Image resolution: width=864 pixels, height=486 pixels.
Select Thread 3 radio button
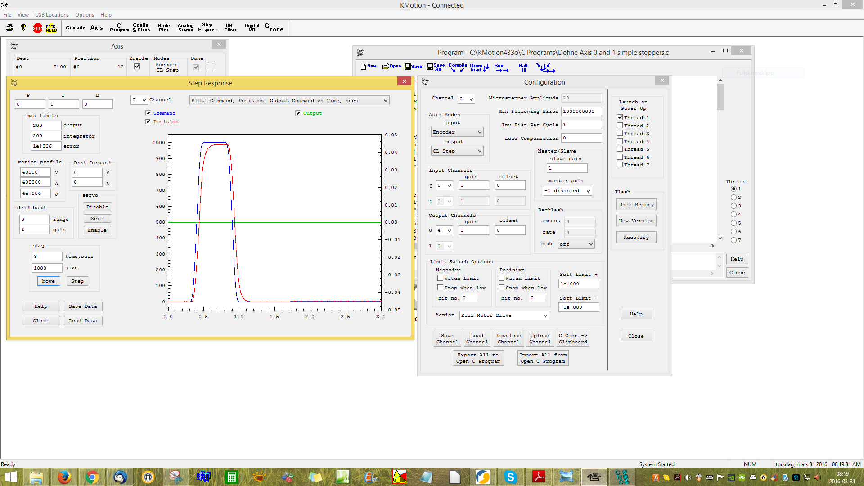pos(733,206)
